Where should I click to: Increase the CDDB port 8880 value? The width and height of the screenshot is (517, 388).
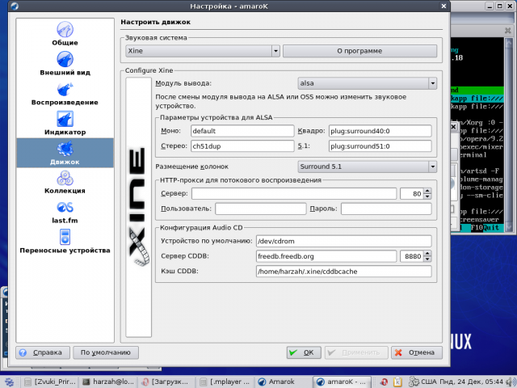[x=427, y=253]
